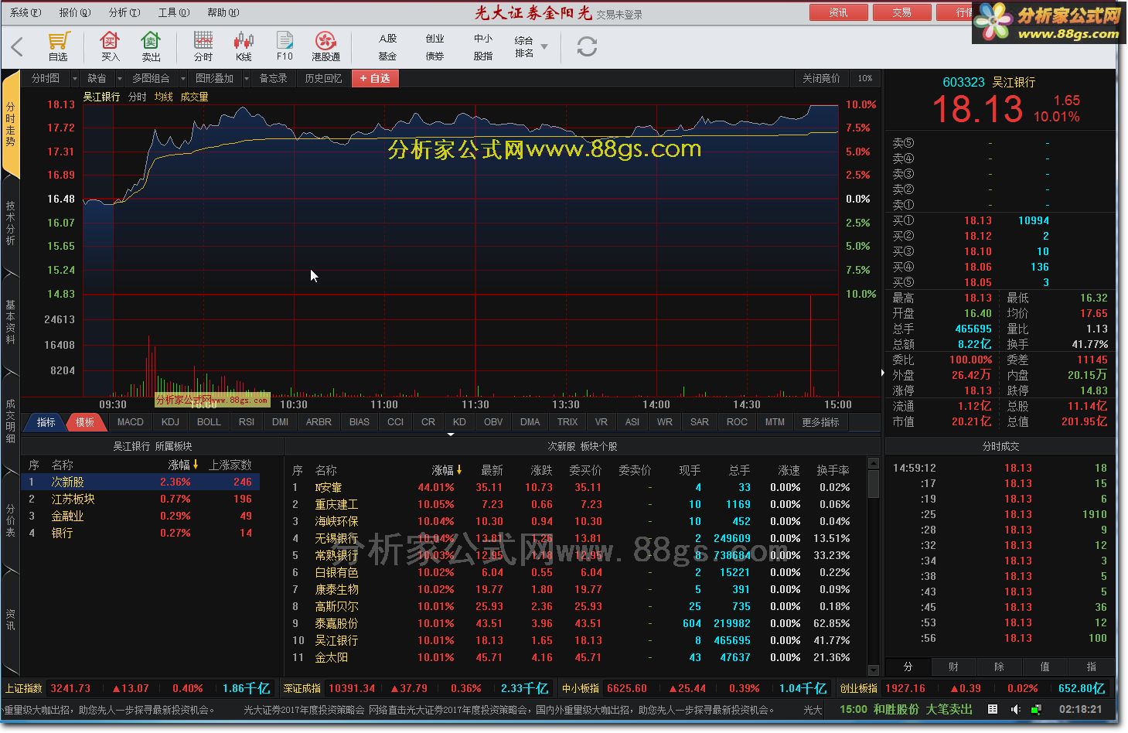1128x733 pixels.
Task: Click the red + 自选 button
Action: coord(375,78)
